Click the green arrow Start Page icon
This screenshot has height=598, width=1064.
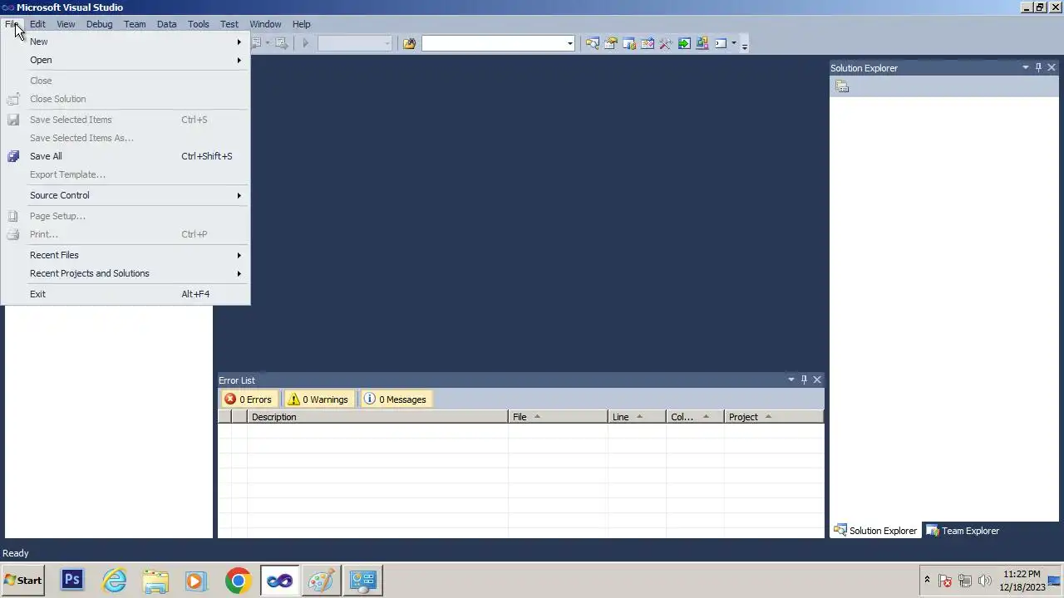[683, 43]
